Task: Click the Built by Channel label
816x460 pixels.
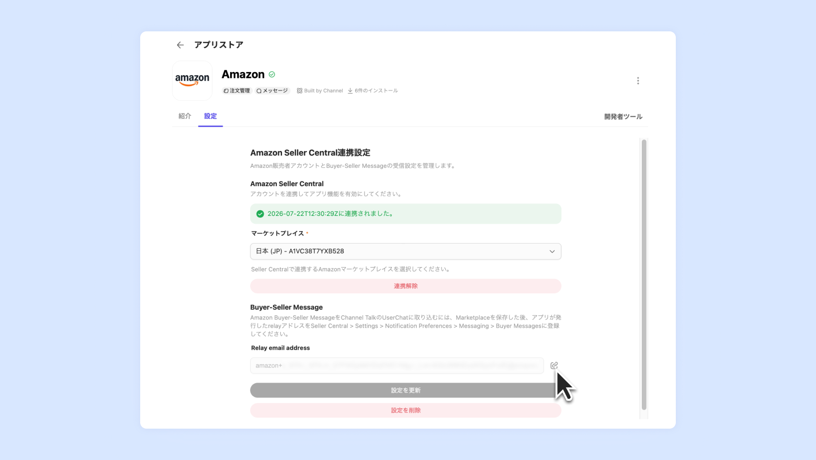Action: (323, 91)
